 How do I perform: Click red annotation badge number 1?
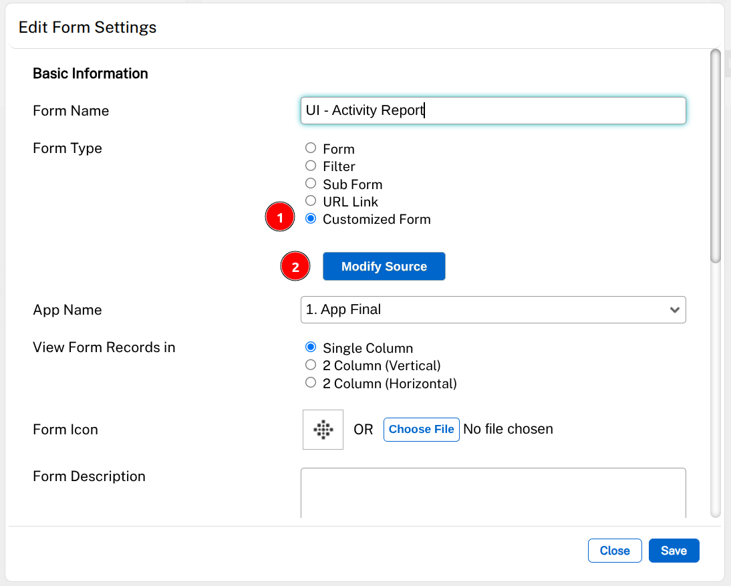point(280,216)
